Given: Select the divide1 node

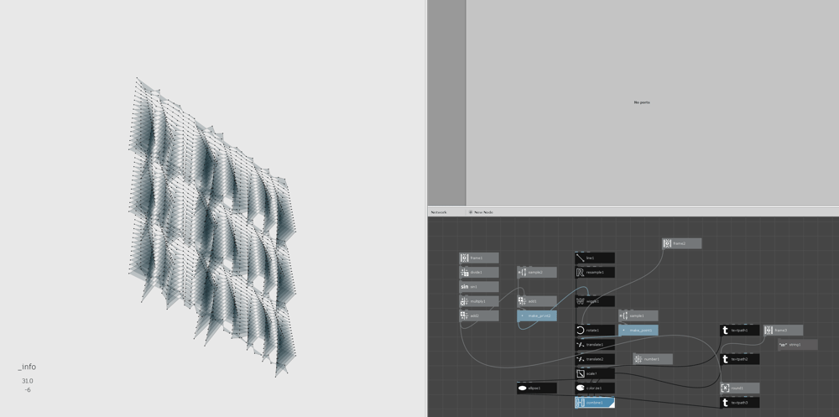Looking at the screenshot, I should click(479, 273).
